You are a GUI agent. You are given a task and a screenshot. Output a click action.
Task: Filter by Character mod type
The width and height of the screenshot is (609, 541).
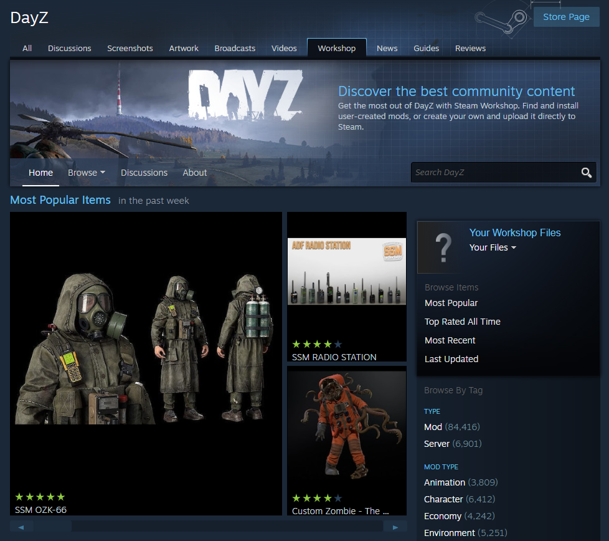click(460, 499)
